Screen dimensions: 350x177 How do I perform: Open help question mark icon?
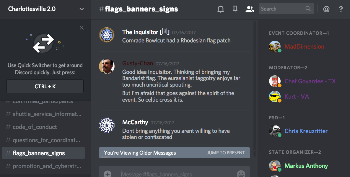tap(341, 9)
